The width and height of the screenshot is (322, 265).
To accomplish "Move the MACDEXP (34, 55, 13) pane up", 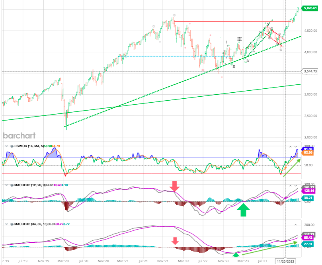I will pyautogui.click(x=290, y=224).
